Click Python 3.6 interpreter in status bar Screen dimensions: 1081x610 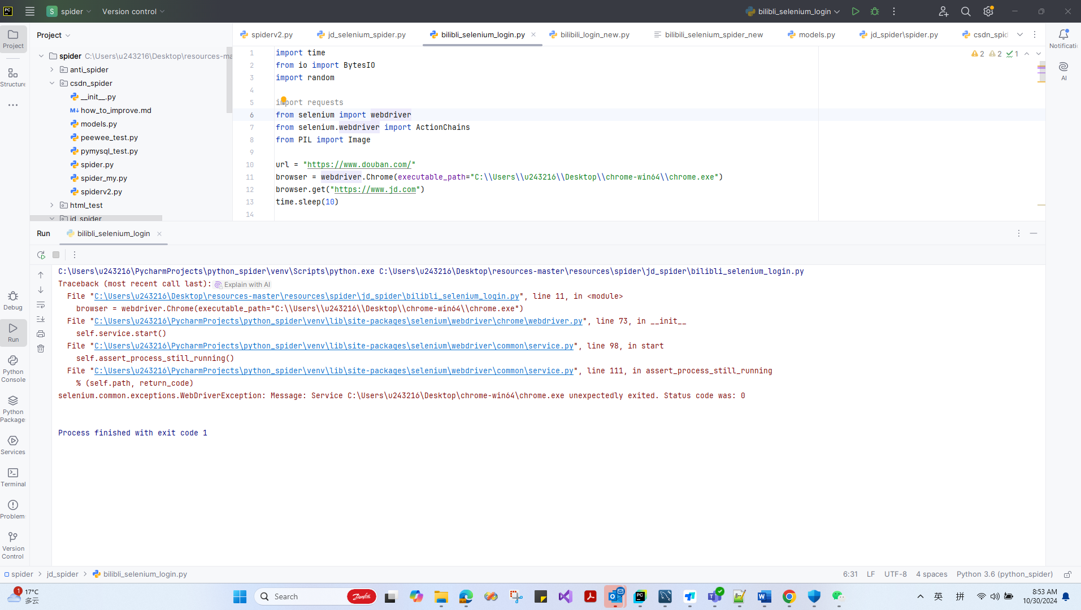click(1005, 574)
